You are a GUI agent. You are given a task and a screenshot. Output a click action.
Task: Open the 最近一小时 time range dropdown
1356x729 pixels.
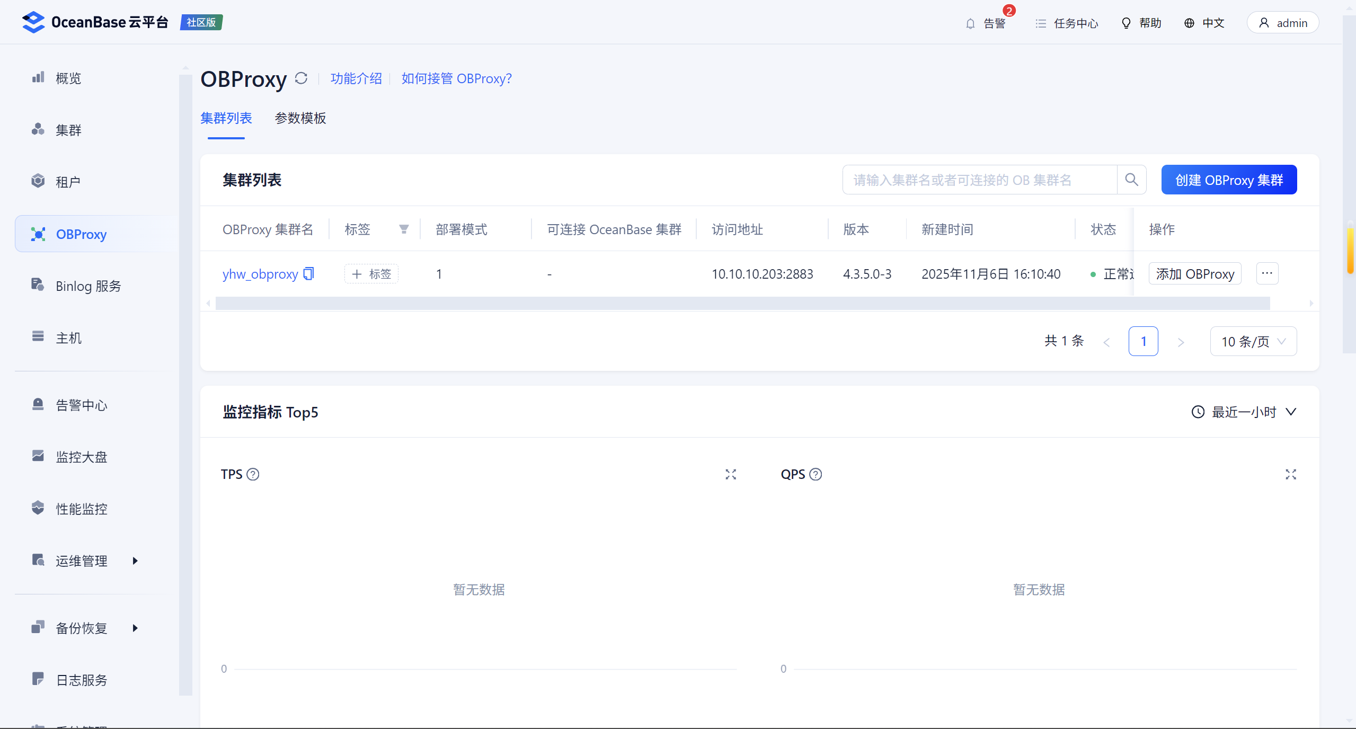[x=1243, y=412]
